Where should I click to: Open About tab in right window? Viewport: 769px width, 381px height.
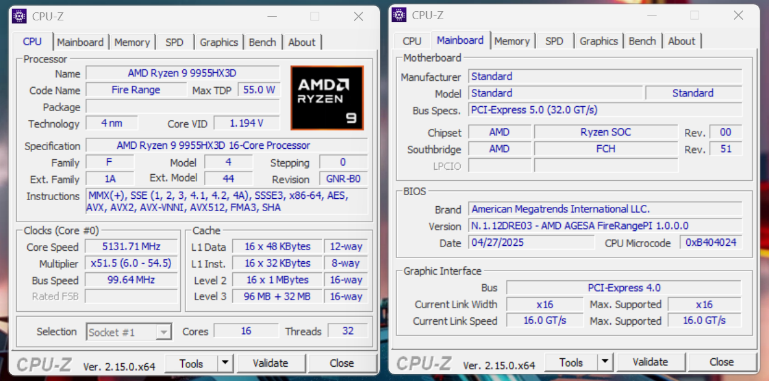click(682, 41)
